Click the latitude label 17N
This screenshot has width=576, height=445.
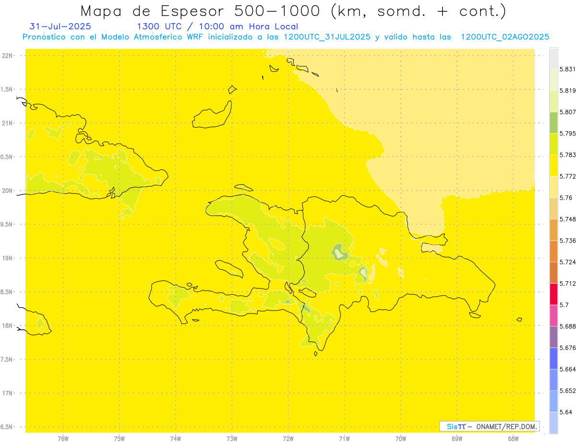tap(7, 393)
